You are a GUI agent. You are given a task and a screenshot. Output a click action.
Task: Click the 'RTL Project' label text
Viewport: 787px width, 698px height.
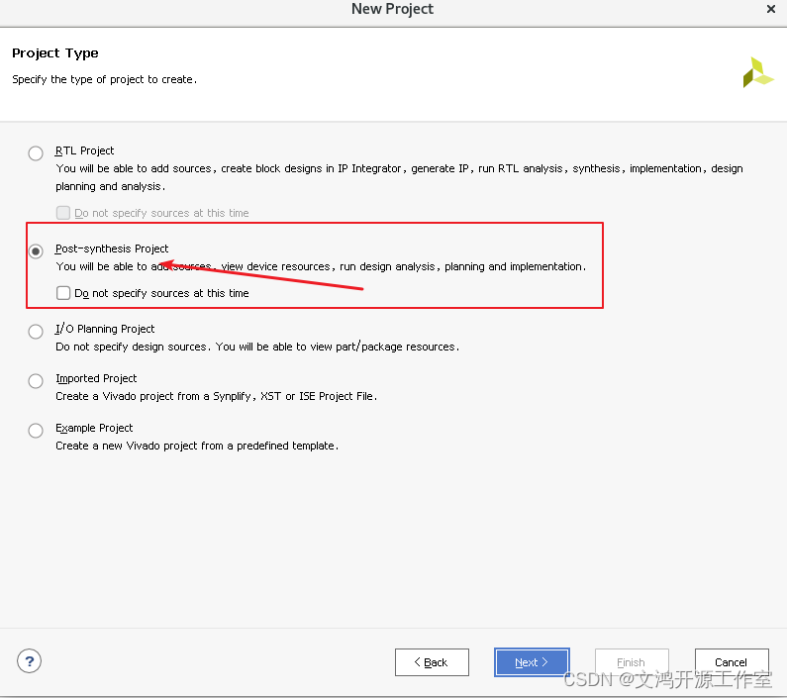(x=85, y=150)
